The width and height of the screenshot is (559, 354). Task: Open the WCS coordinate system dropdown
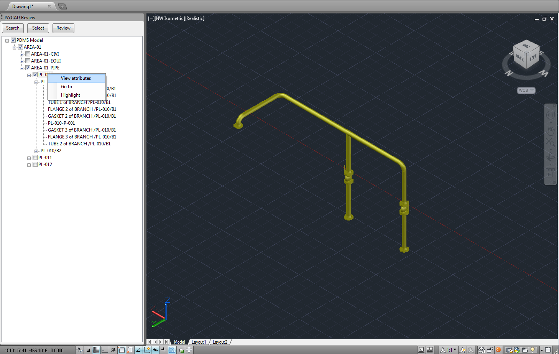click(526, 91)
